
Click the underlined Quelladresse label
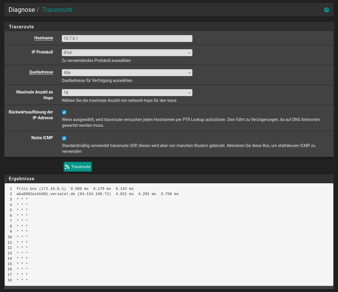[x=41, y=72]
